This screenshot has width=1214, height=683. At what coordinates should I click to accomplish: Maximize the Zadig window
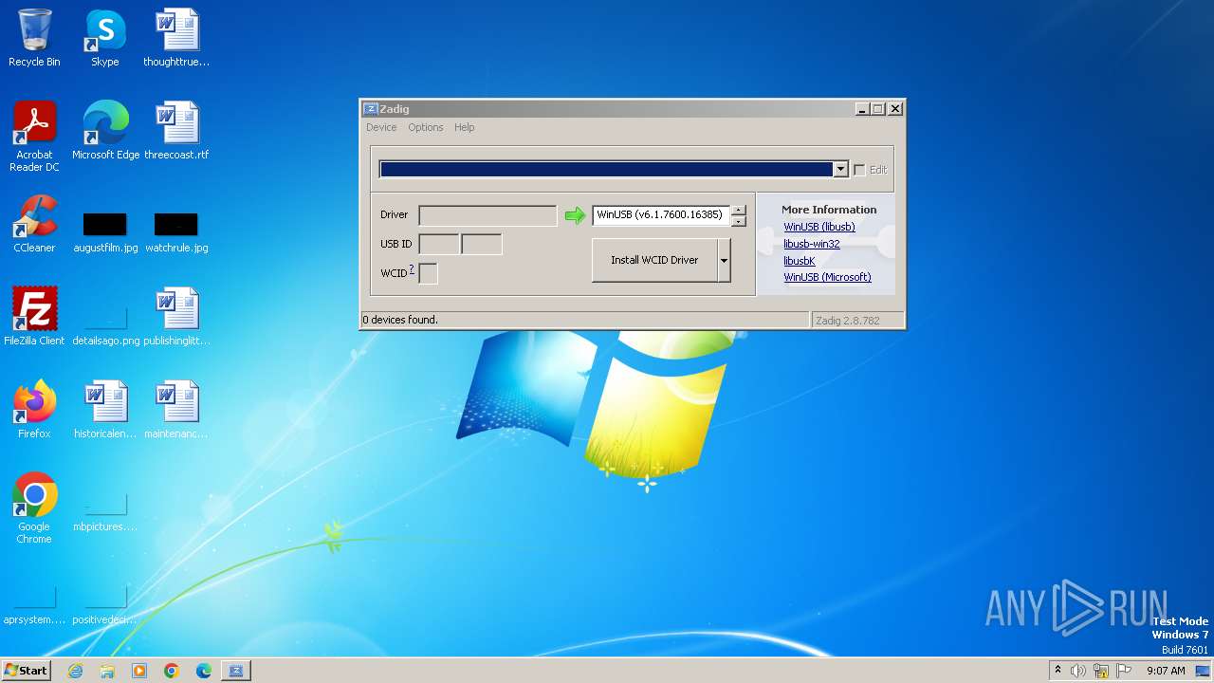pyautogui.click(x=878, y=109)
